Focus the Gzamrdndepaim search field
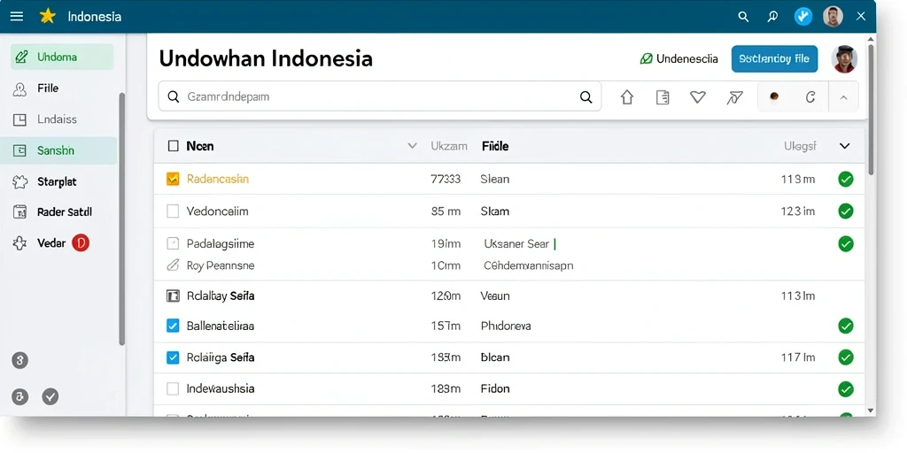Screen dimensions: 907x453 (x=380, y=96)
